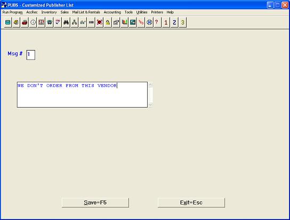Image resolution: width=290 pixels, height=220 pixels.
Task: Click the blue number 2 toolbar button
Action: (x=174, y=22)
